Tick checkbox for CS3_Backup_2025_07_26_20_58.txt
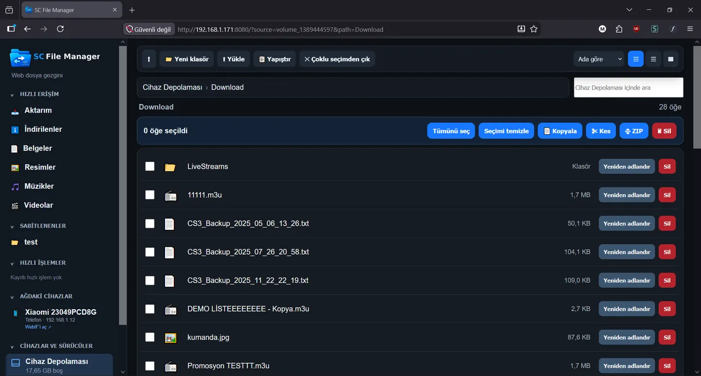The width and height of the screenshot is (701, 376). [x=150, y=252]
